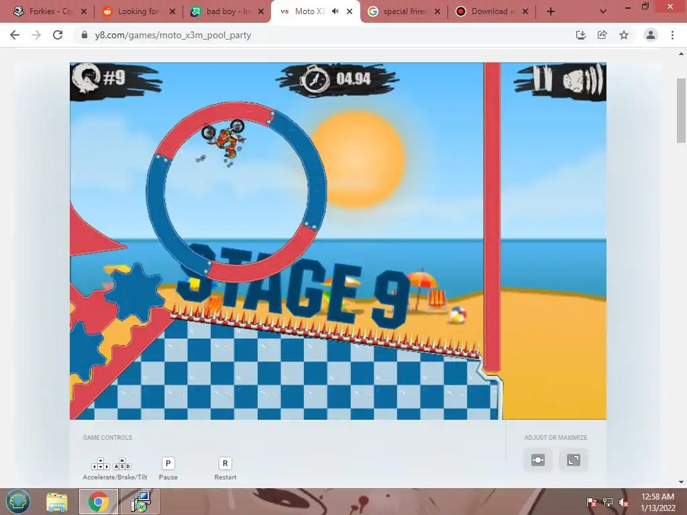Close the bad boy tab
The height and width of the screenshot is (515, 687).
[x=261, y=11]
